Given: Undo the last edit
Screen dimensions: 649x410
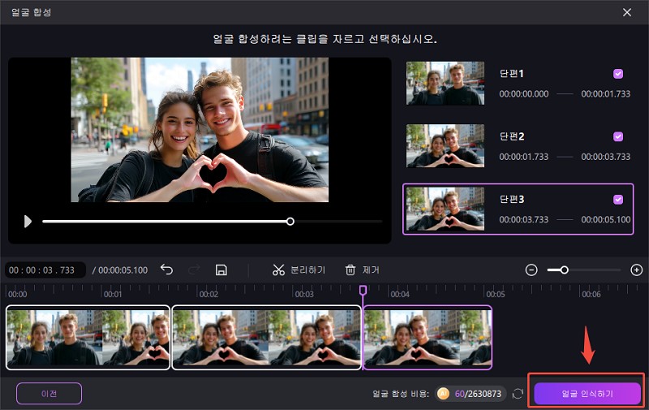Looking at the screenshot, I should click(x=166, y=270).
